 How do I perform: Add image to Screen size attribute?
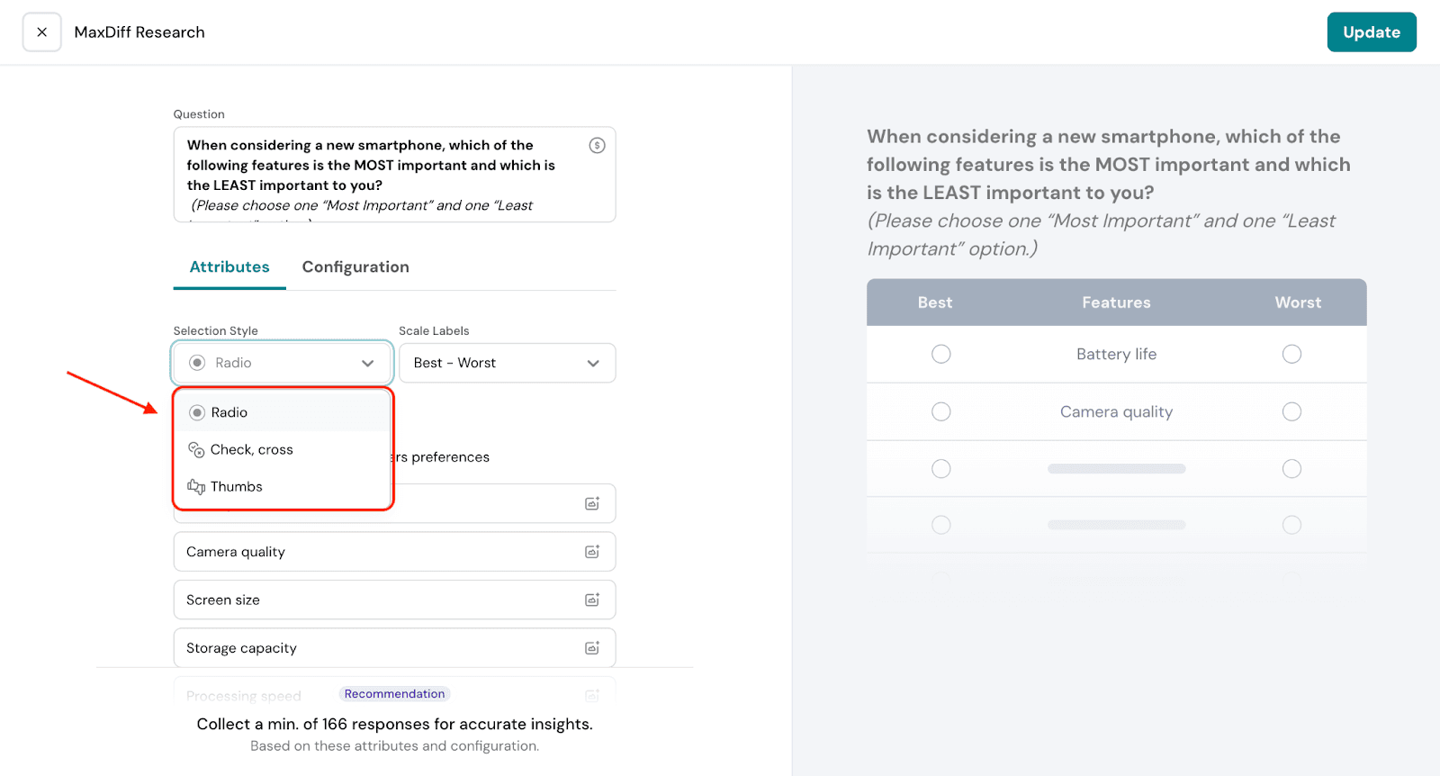(x=592, y=600)
